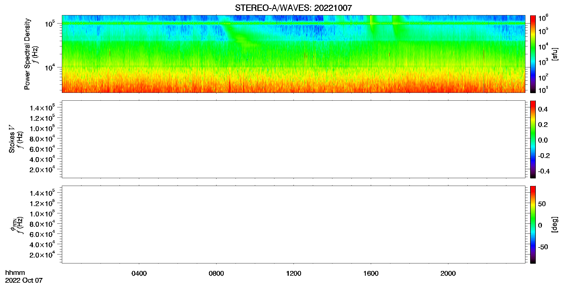587x302 pixels.
Task: Click inside the empty Stokes V panel
Action: pos(293,139)
